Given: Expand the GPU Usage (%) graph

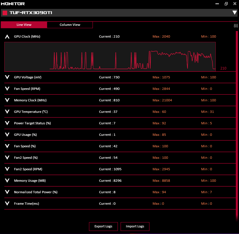Looking at the screenshot, I should (x=7, y=135).
